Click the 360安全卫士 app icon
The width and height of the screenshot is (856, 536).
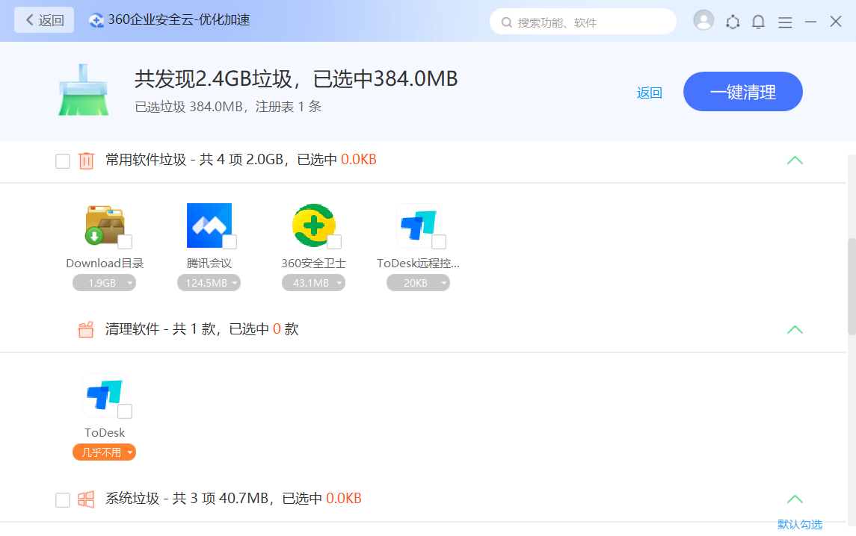pos(313,225)
